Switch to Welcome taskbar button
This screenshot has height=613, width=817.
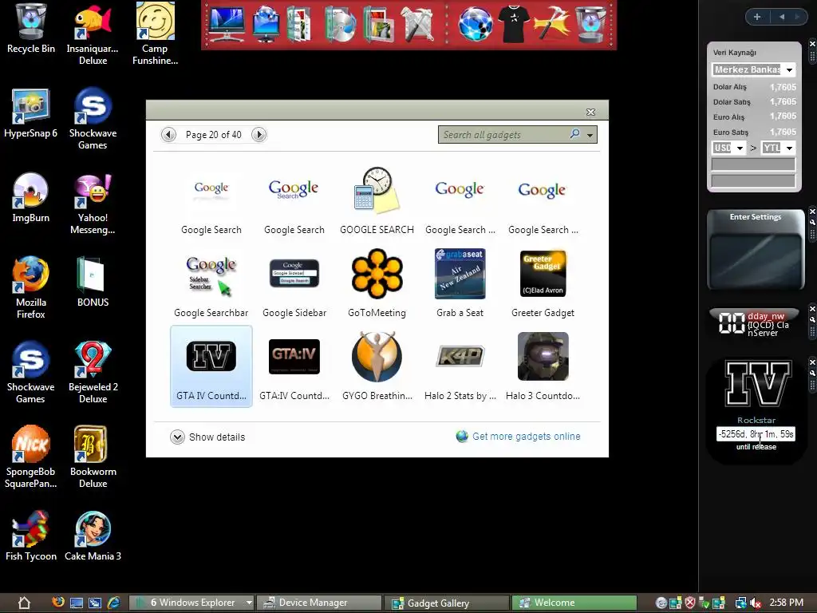[x=574, y=603]
